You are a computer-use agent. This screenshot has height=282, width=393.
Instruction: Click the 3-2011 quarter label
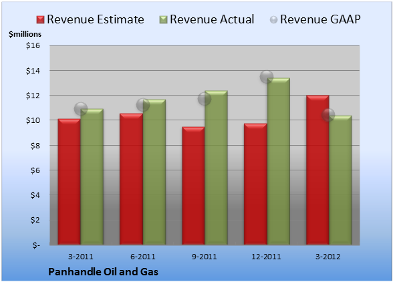pos(81,257)
